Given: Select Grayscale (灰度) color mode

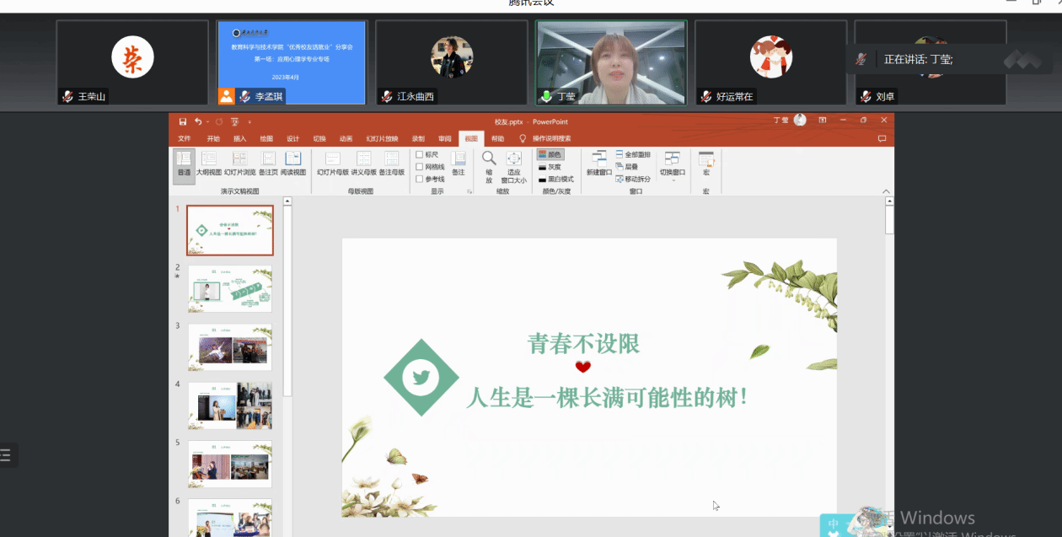Looking at the screenshot, I should (550, 167).
